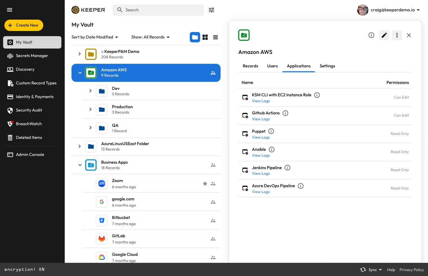
Task: Click the hamburger menu icon
Action: pos(10,10)
